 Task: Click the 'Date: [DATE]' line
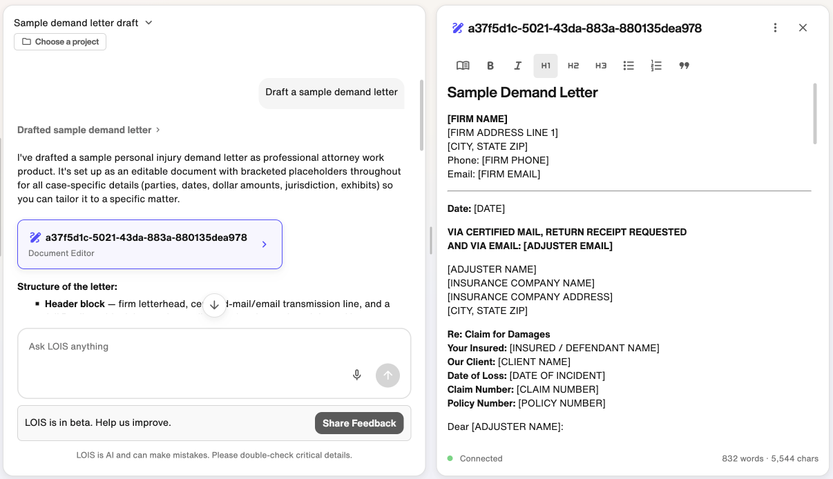click(476, 208)
